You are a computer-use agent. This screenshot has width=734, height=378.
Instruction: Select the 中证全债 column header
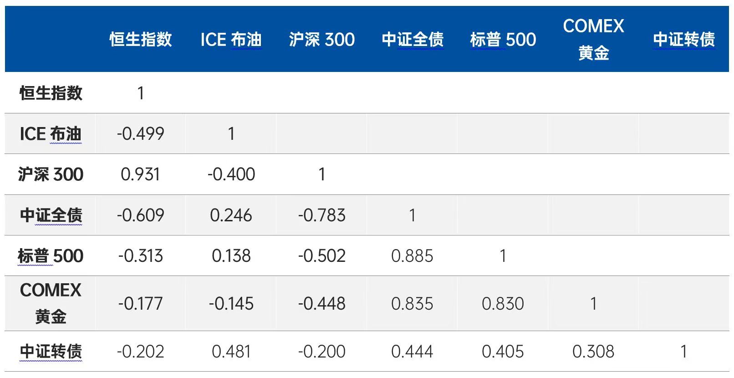coord(413,40)
